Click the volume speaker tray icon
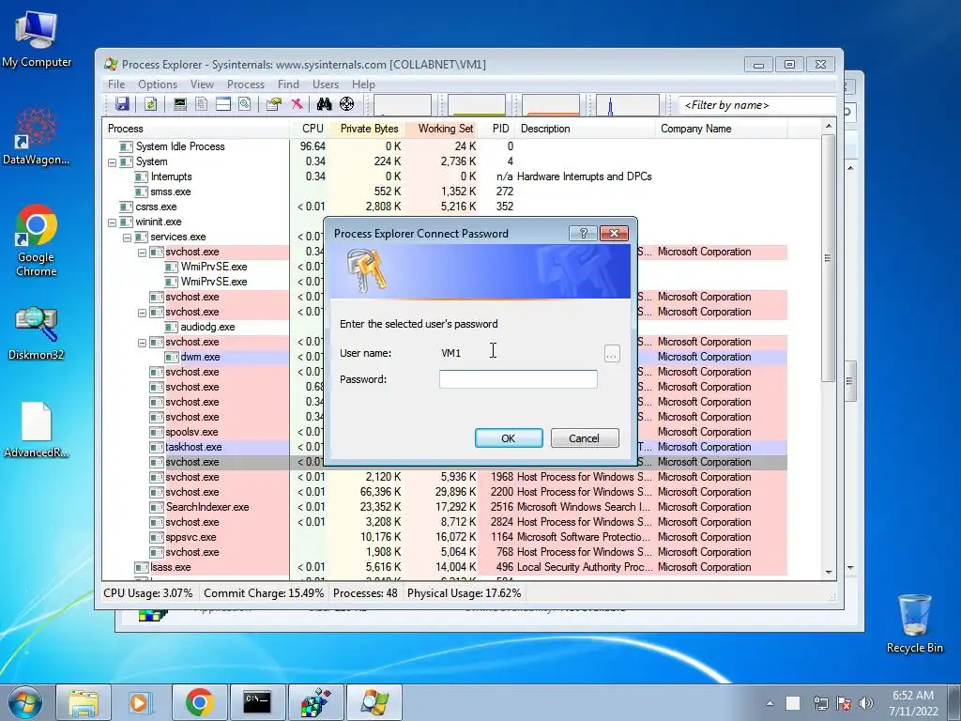 click(x=866, y=703)
